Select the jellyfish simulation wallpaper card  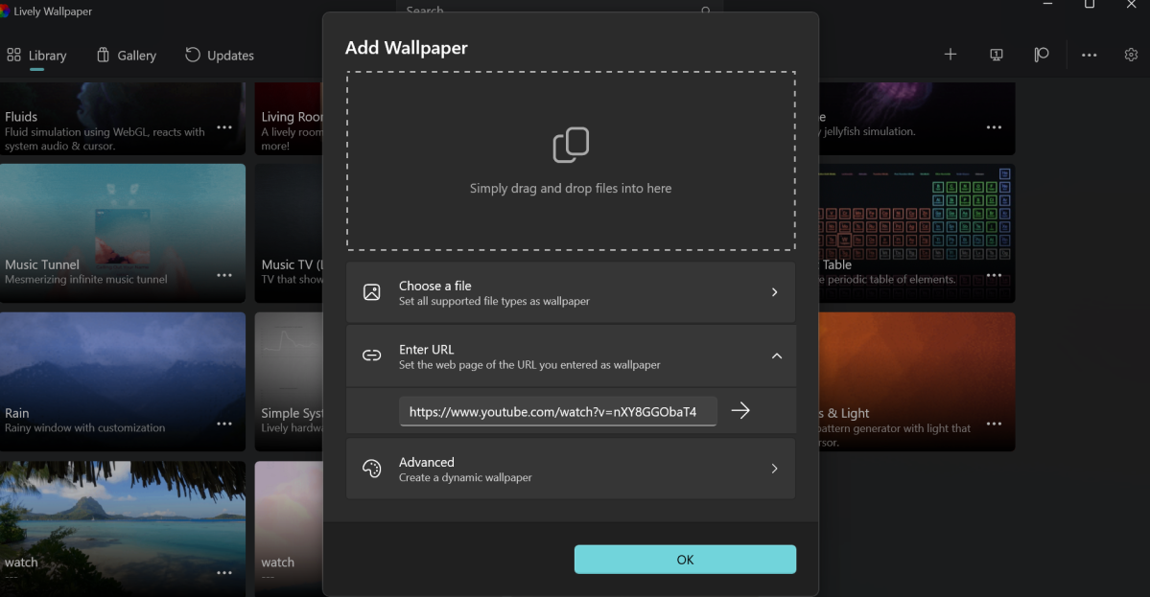[x=917, y=118]
